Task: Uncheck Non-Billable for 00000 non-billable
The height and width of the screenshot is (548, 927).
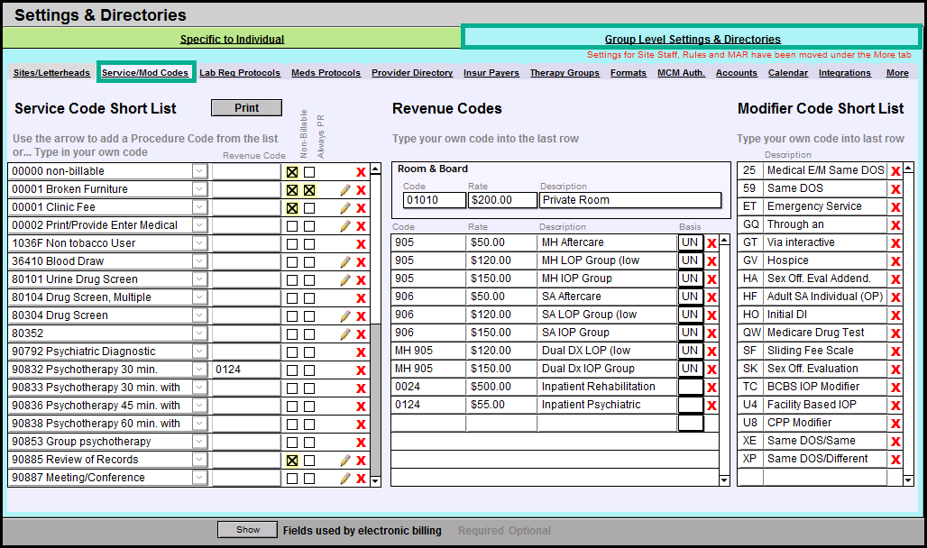Action: (x=292, y=172)
